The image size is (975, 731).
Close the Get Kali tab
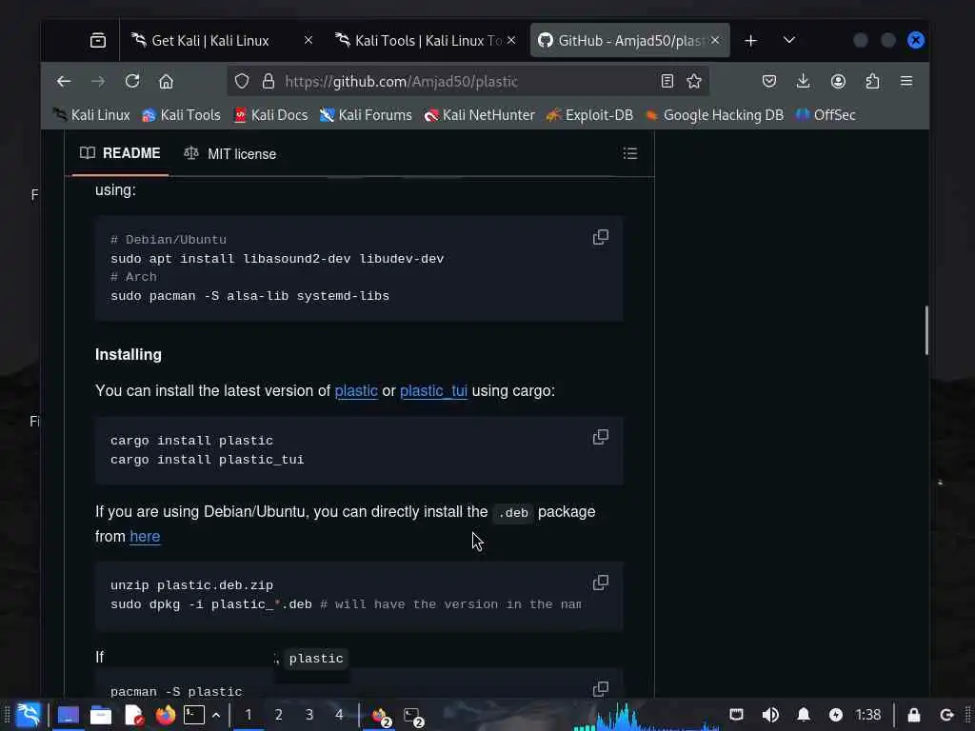[x=308, y=40]
